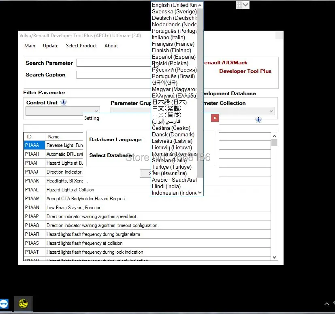Close the Setting dialog
Image resolution: width=335 pixels, height=314 pixels.
215,118
